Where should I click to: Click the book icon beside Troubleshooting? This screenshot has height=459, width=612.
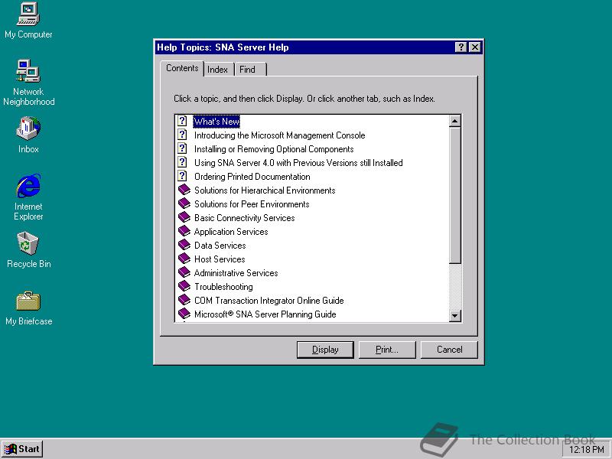point(184,286)
